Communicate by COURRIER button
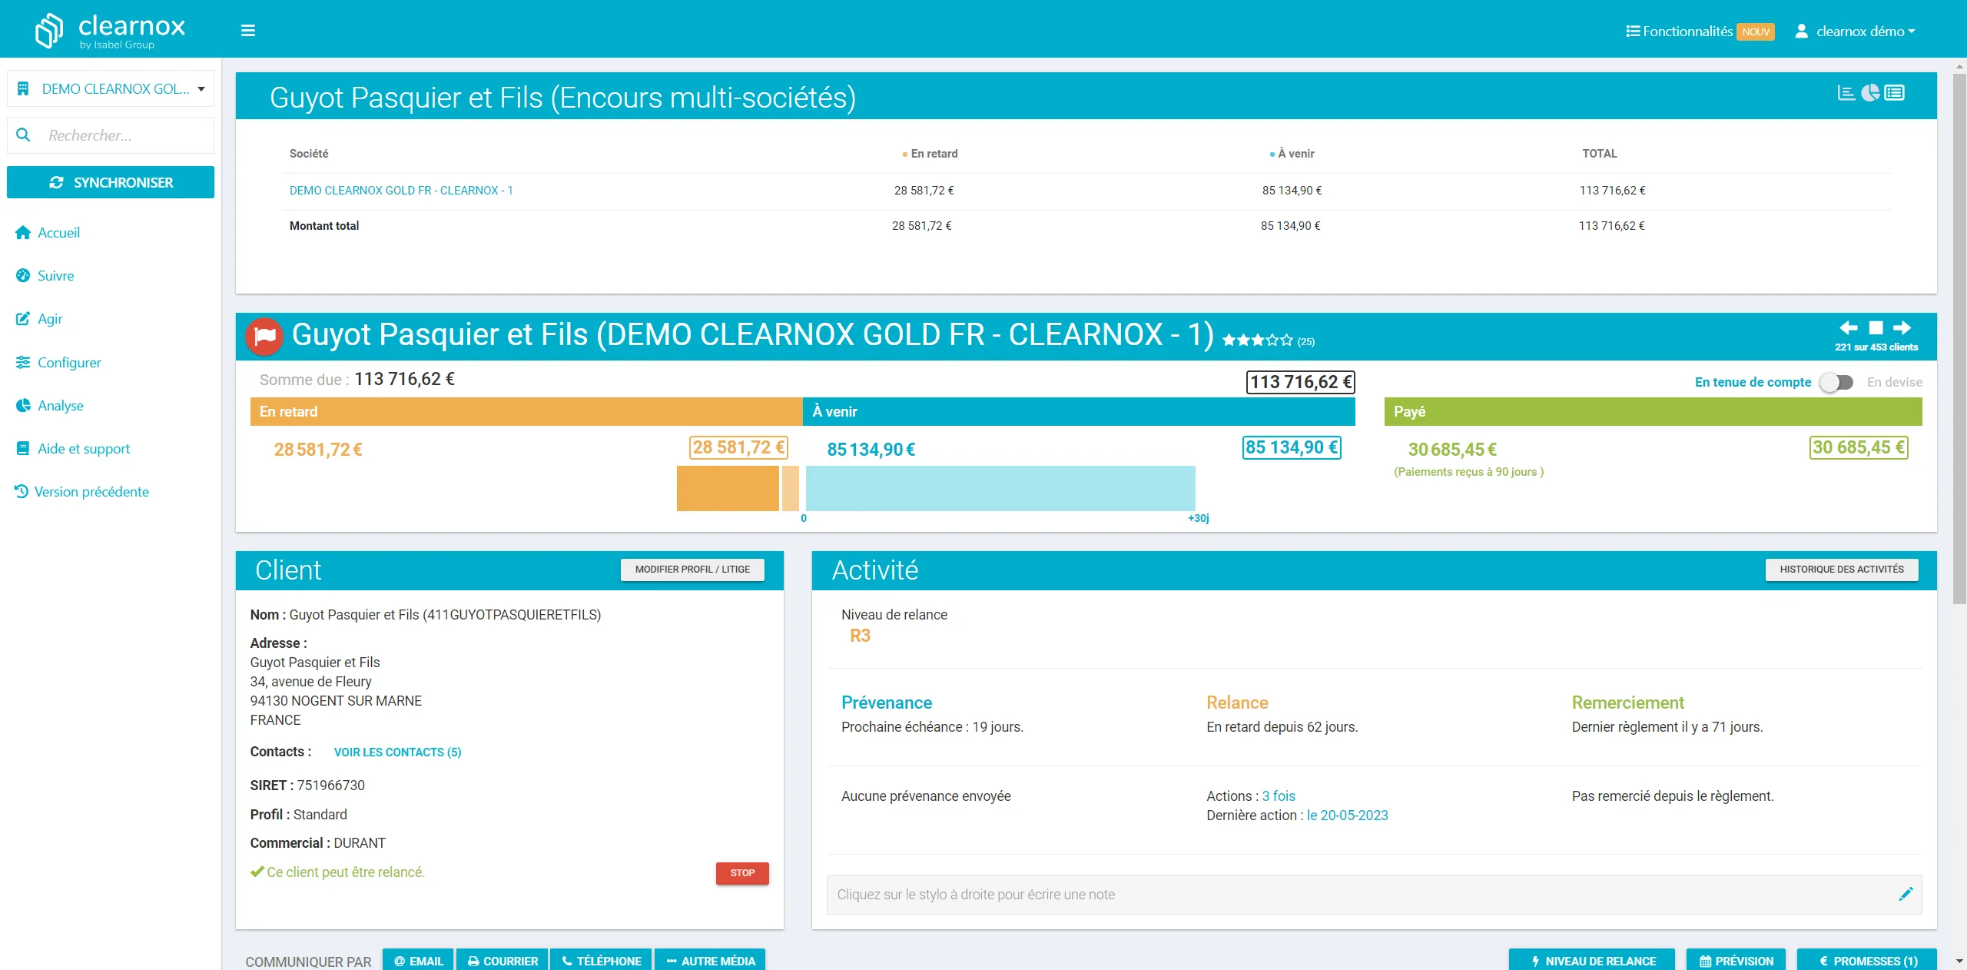Viewport: 1967px width, 970px height. point(503,961)
